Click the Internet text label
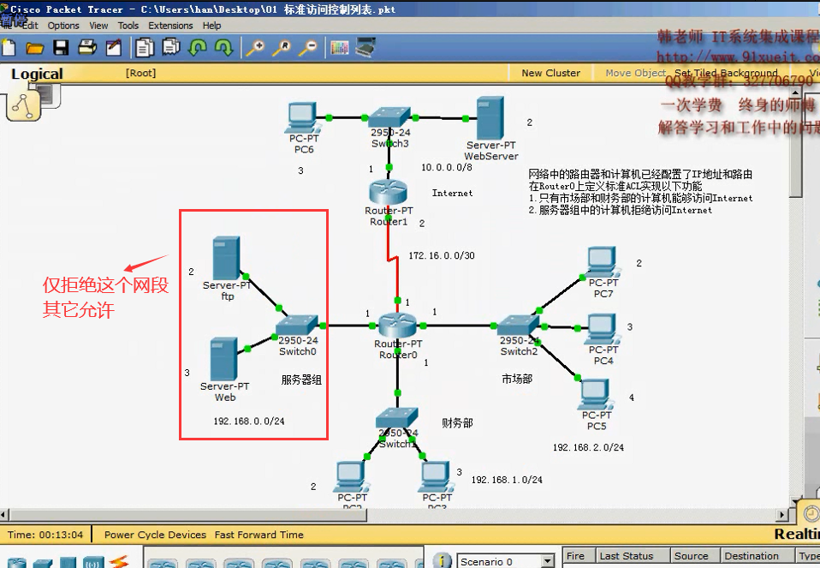Image resolution: width=820 pixels, height=568 pixels. pyautogui.click(x=452, y=193)
